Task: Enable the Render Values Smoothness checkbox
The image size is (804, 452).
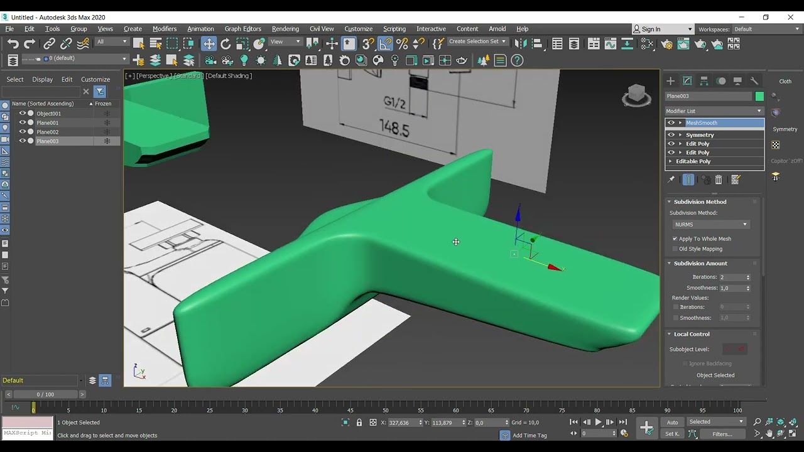Action: coord(676,318)
